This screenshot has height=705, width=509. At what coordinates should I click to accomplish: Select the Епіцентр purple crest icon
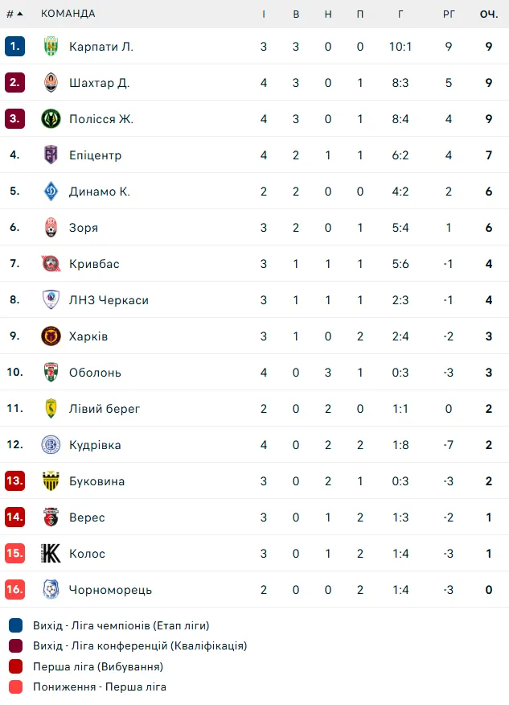click(51, 155)
